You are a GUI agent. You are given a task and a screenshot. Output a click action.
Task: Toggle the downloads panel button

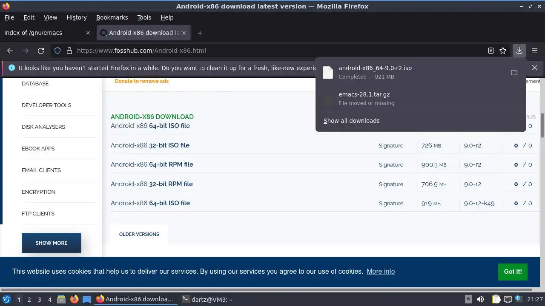coord(519,51)
